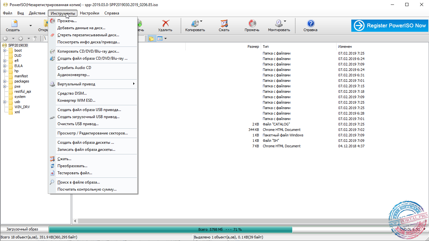This screenshot has height=241, width=429.
Task: Click the navigate back arrow icon
Action: (5, 39)
